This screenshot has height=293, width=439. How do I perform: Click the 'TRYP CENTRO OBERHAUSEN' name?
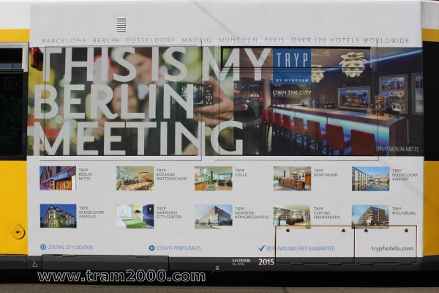[x=327, y=213]
